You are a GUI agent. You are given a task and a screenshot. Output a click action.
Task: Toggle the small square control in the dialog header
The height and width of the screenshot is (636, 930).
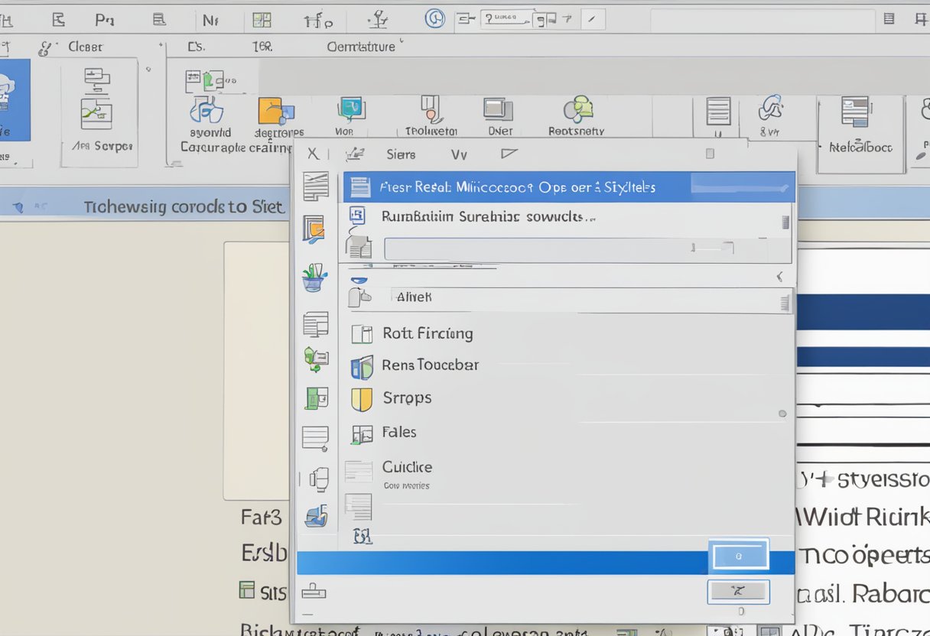[709, 153]
